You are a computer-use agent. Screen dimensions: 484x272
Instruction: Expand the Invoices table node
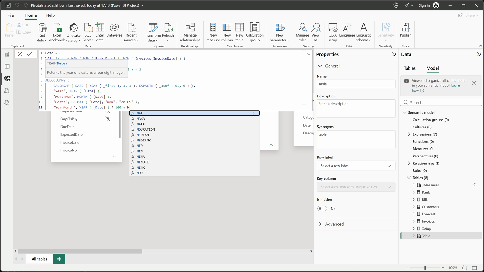[414, 221]
